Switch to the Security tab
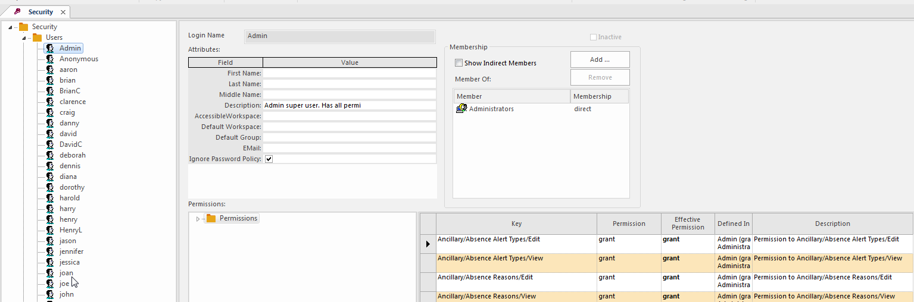The height and width of the screenshot is (302, 914). coord(40,11)
